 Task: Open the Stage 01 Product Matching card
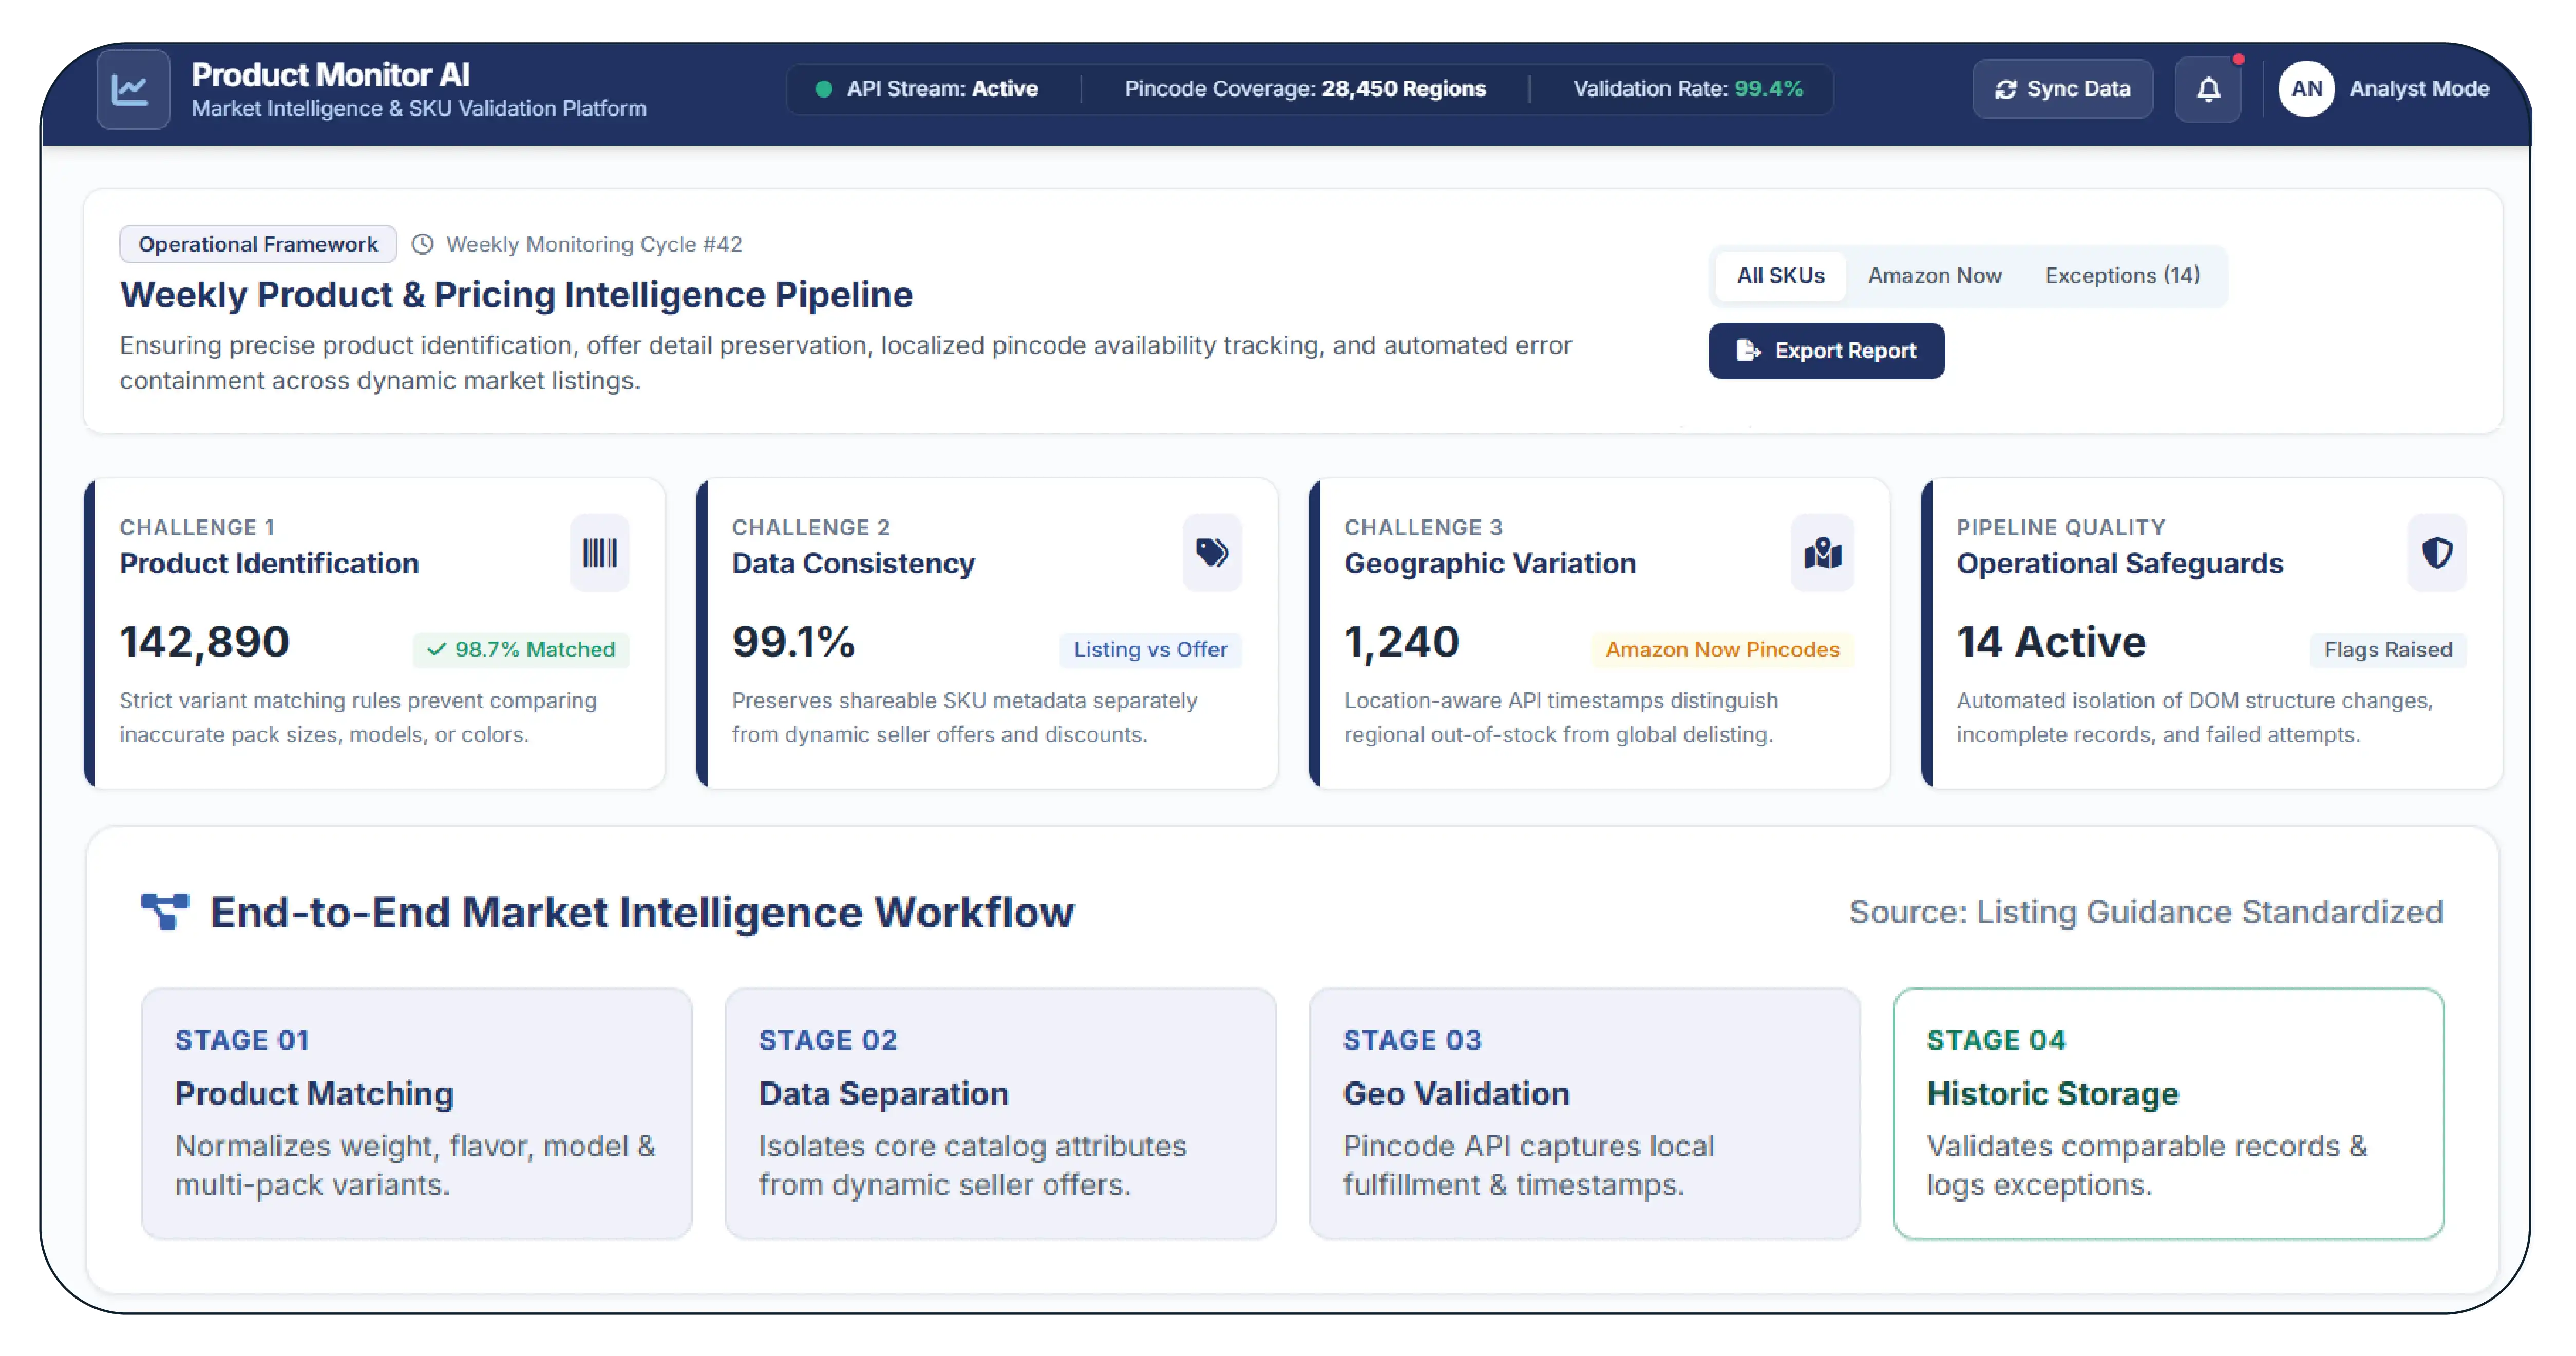(x=416, y=1113)
